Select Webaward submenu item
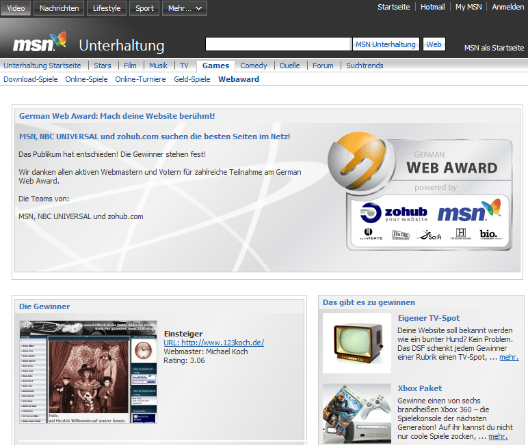The width and height of the screenshot is (528, 445). 239,79
